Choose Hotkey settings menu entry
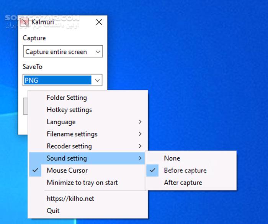The width and height of the screenshot is (268, 224). [x=69, y=110]
